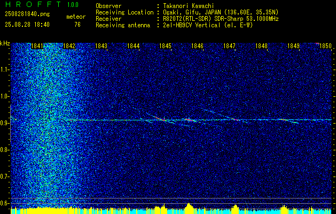Click the 0.8 kHz axis label
Viewport: 336px width, 214px height.
[5, 150]
